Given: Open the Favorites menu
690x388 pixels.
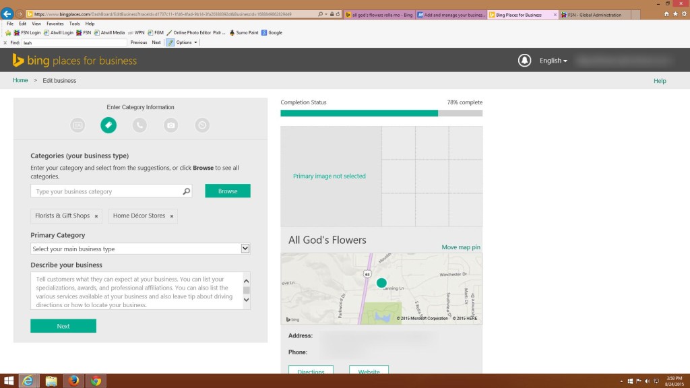Looking at the screenshot, I should click(x=55, y=24).
